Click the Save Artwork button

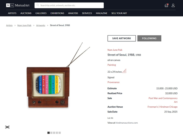[122, 38]
